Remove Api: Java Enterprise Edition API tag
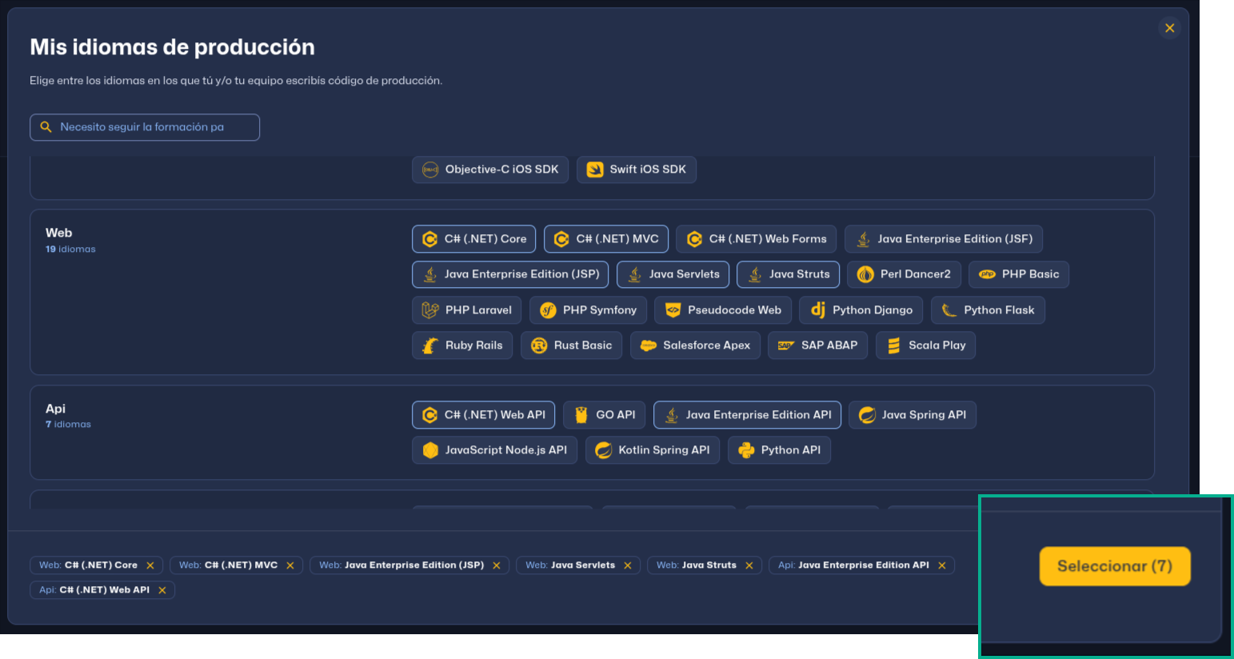Image resolution: width=1234 pixels, height=659 pixels. click(942, 565)
